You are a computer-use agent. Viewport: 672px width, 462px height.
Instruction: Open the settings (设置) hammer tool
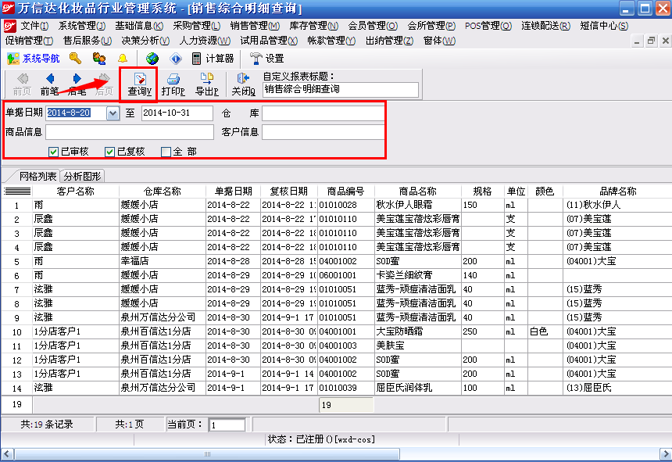click(x=266, y=59)
